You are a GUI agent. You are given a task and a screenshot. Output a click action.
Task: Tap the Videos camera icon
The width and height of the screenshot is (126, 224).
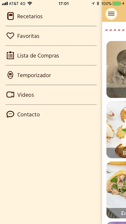[x=10, y=95]
